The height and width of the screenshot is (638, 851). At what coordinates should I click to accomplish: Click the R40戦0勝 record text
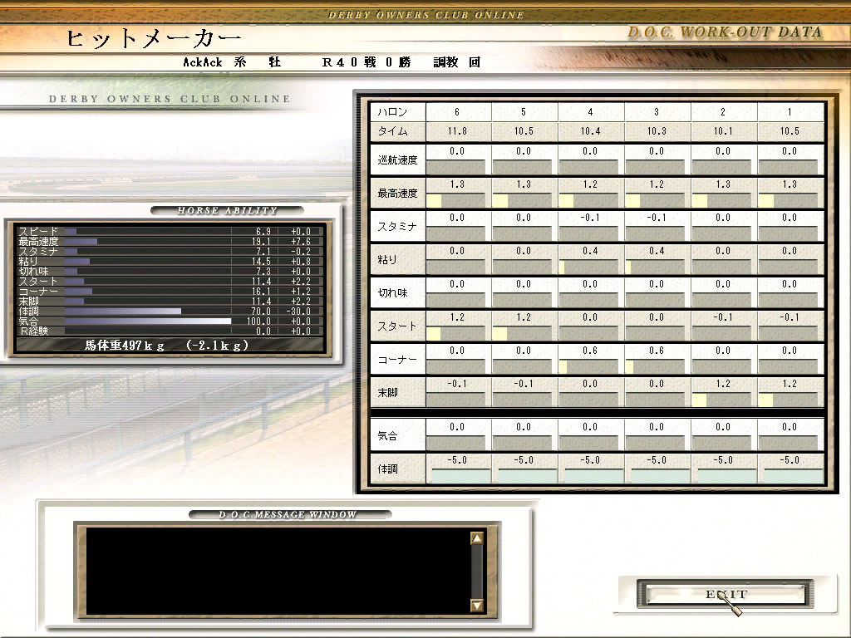pos(366,62)
